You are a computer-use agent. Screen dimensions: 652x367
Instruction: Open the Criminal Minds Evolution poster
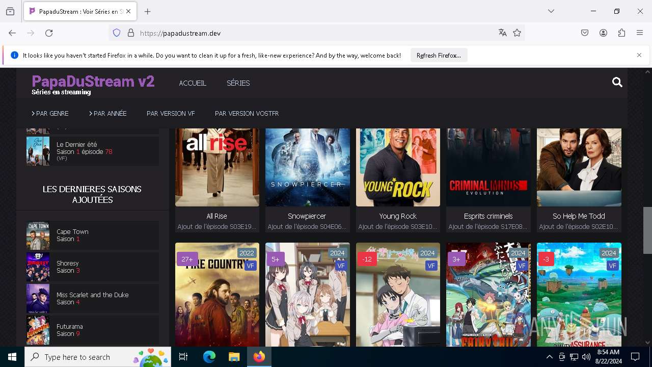488,167
